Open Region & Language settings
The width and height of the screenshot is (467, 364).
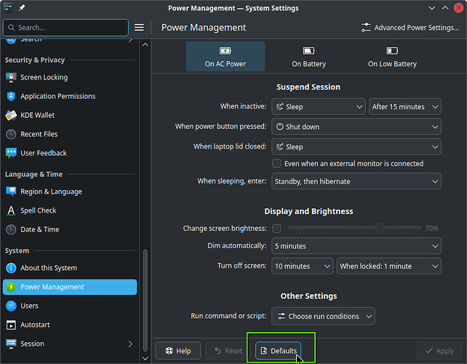coord(70,191)
